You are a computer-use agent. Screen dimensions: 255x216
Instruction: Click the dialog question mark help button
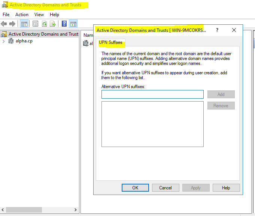pyautogui.click(x=217, y=30)
